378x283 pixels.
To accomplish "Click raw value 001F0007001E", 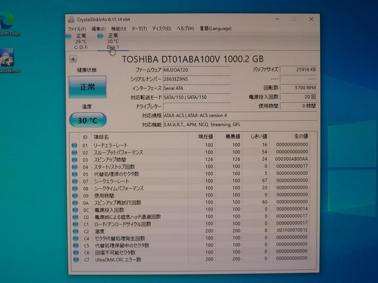I will (292, 230).
